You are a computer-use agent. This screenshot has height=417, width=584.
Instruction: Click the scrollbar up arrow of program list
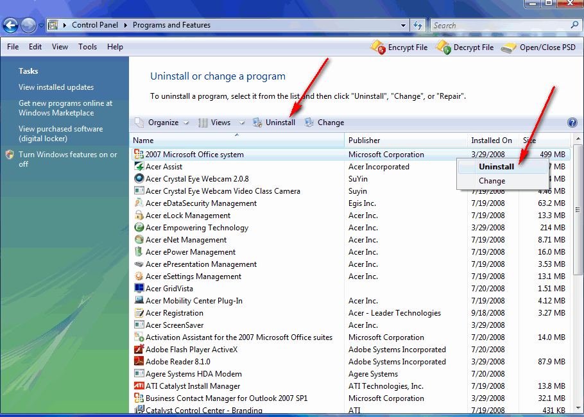tap(578, 139)
